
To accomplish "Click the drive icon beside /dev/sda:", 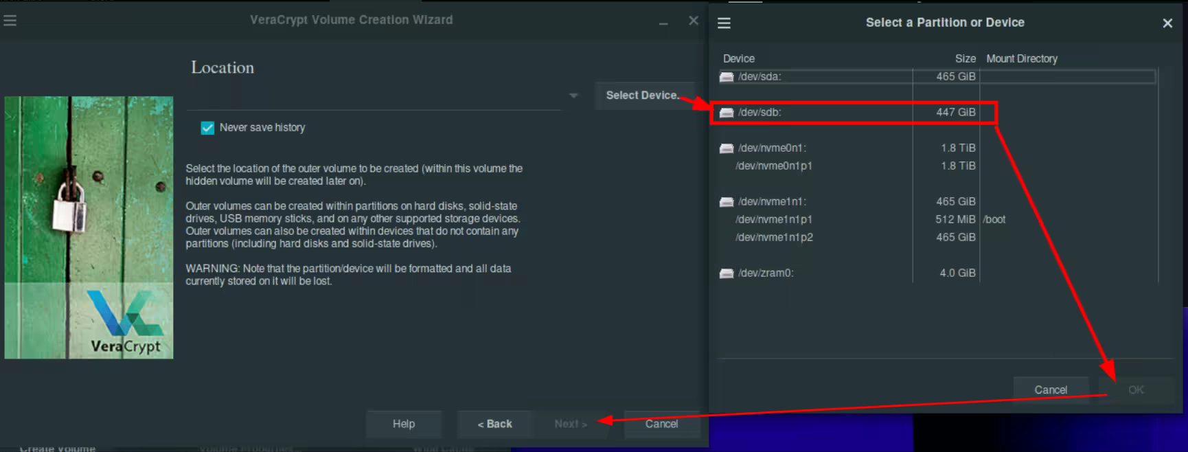I will click(727, 77).
